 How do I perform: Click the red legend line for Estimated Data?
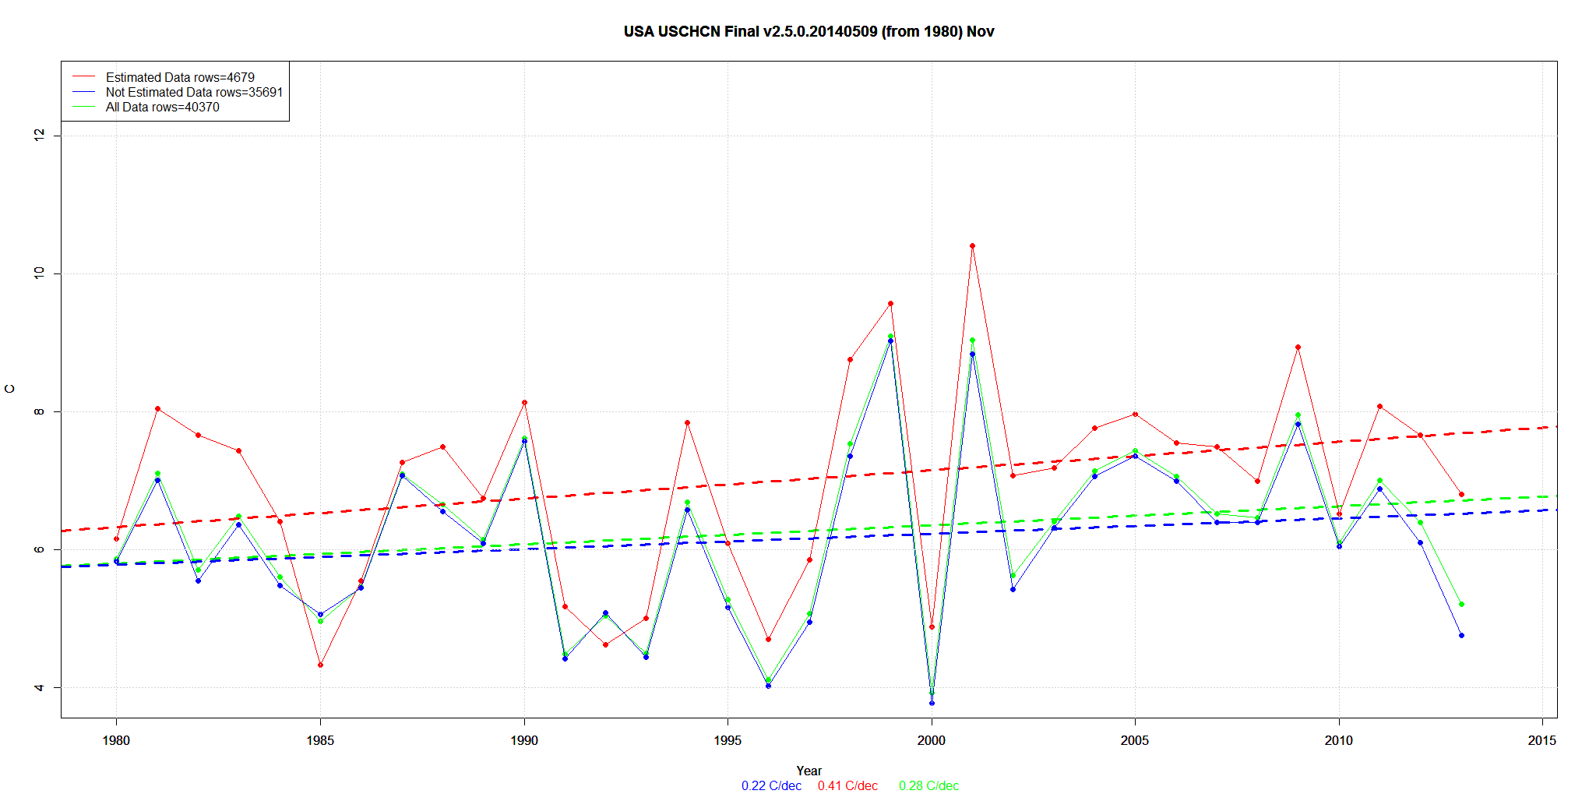[83, 77]
